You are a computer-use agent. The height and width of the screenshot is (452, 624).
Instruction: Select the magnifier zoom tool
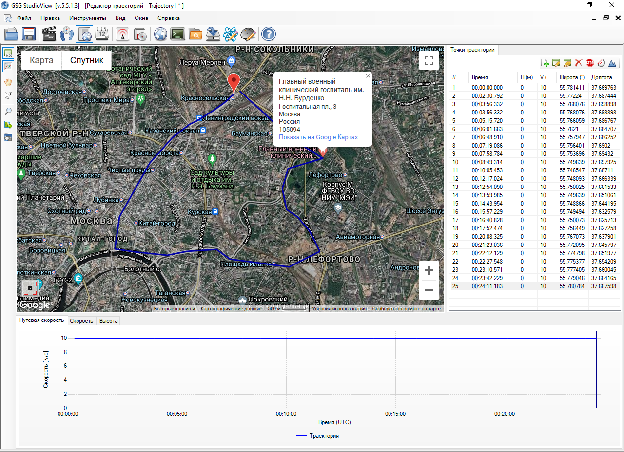point(8,111)
